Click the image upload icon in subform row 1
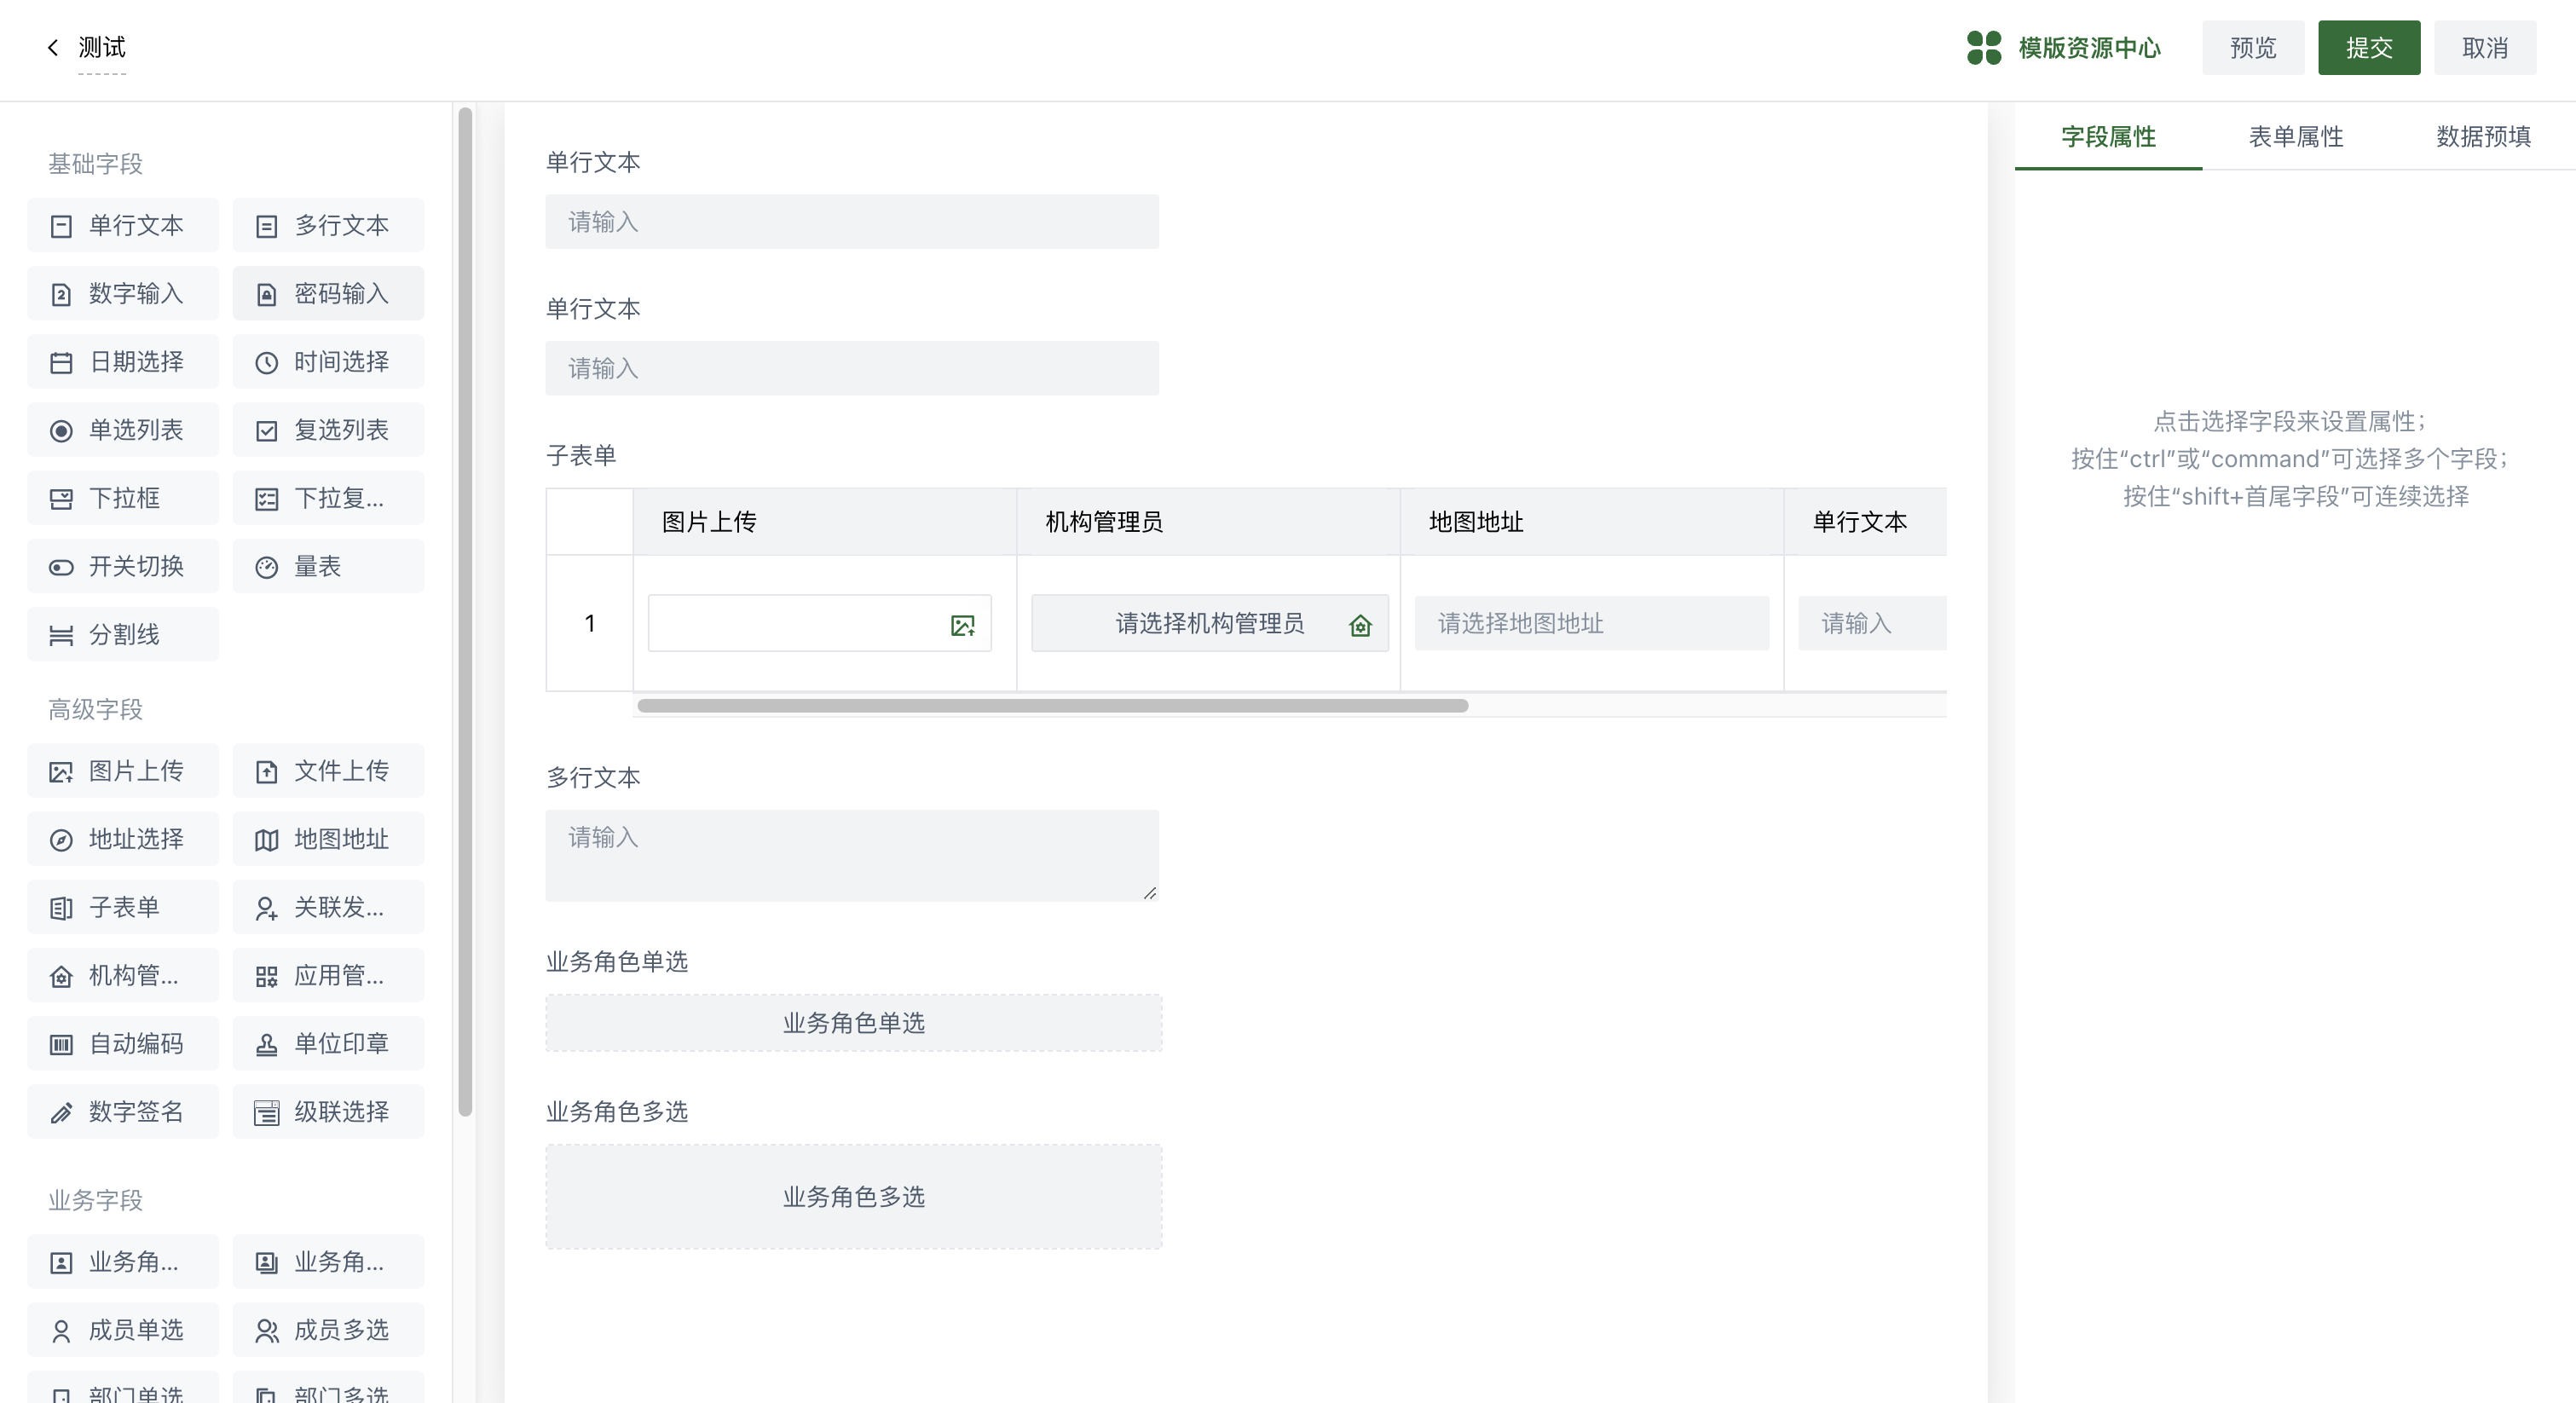2576x1403 pixels. (962, 625)
